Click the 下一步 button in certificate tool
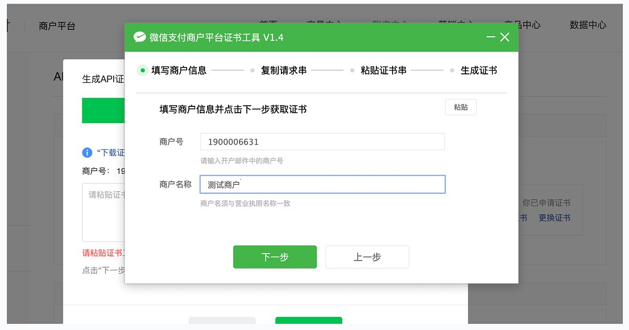Image resolution: width=629 pixels, height=330 pixels. [275, 257]
